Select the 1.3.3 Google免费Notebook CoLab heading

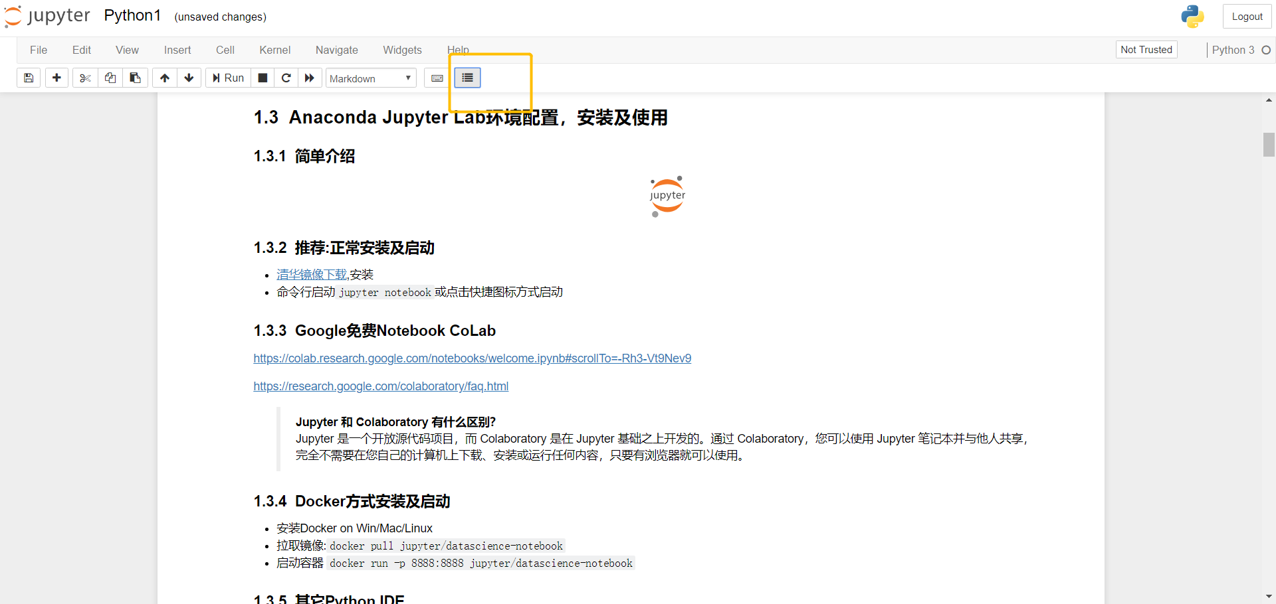click(374, 331)
